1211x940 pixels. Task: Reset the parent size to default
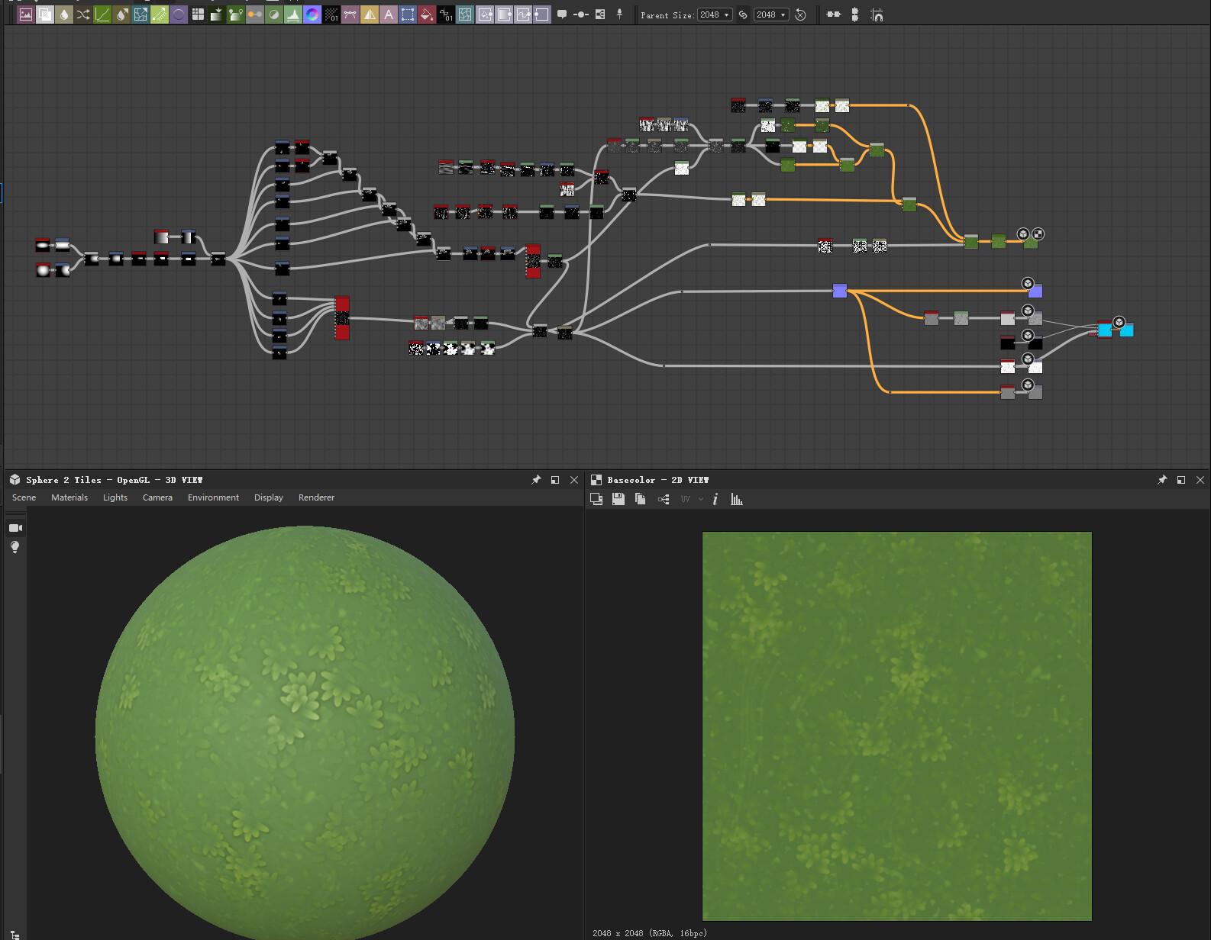[800, 14]
